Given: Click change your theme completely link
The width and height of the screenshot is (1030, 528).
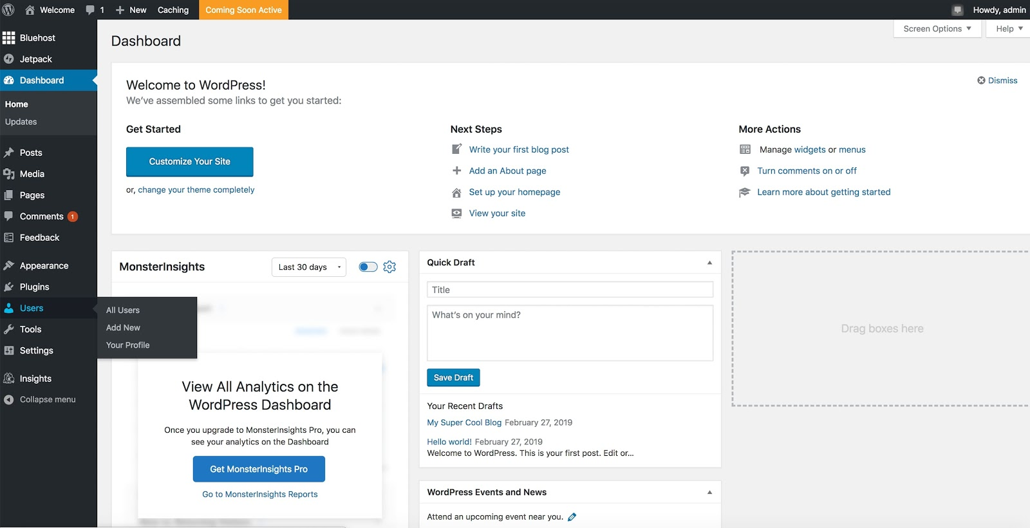Looking at the screenshot, I should pyautogui.click(x=196, y=190).
